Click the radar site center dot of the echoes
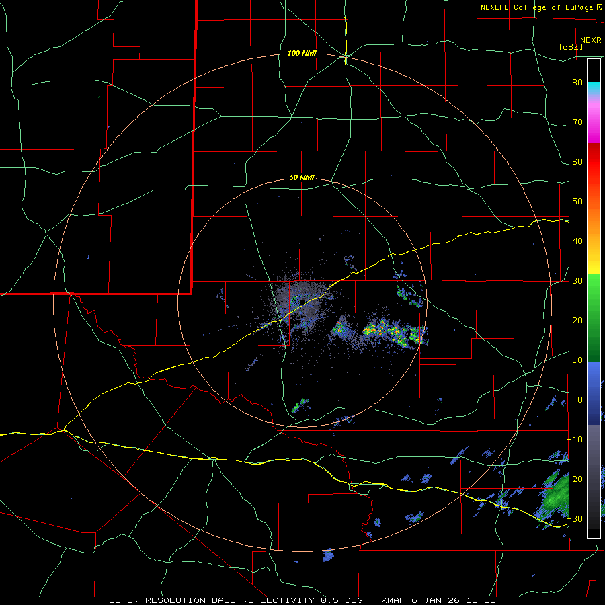The width and height of the screenshot is (605, 605). (x=302, y=302)
